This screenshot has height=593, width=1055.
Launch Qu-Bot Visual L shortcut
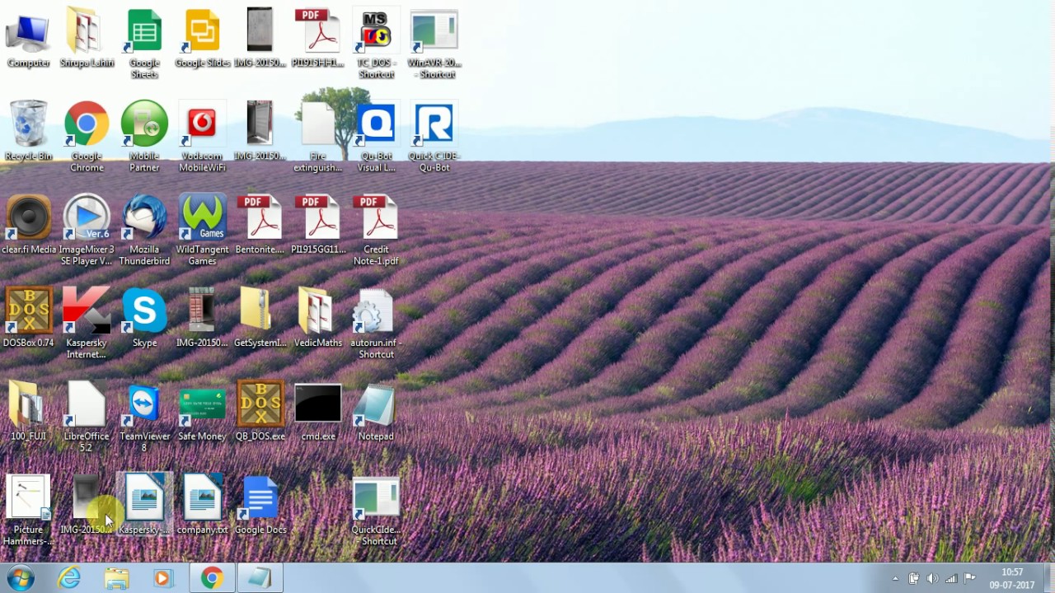376,137
